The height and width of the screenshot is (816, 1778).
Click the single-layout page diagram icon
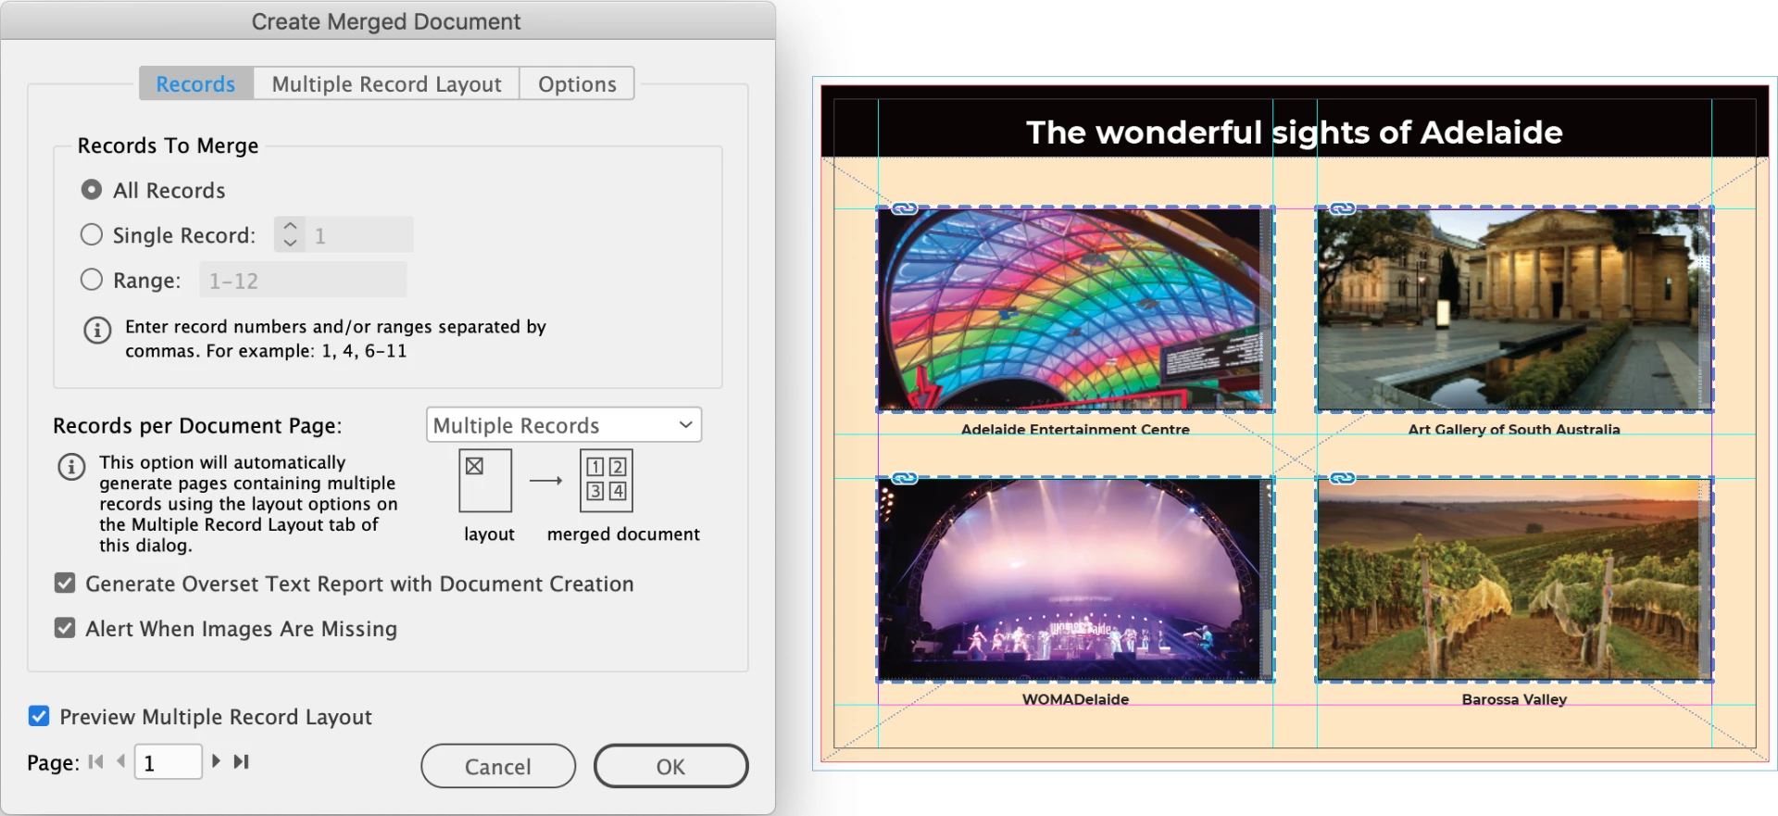click(485, 481)
